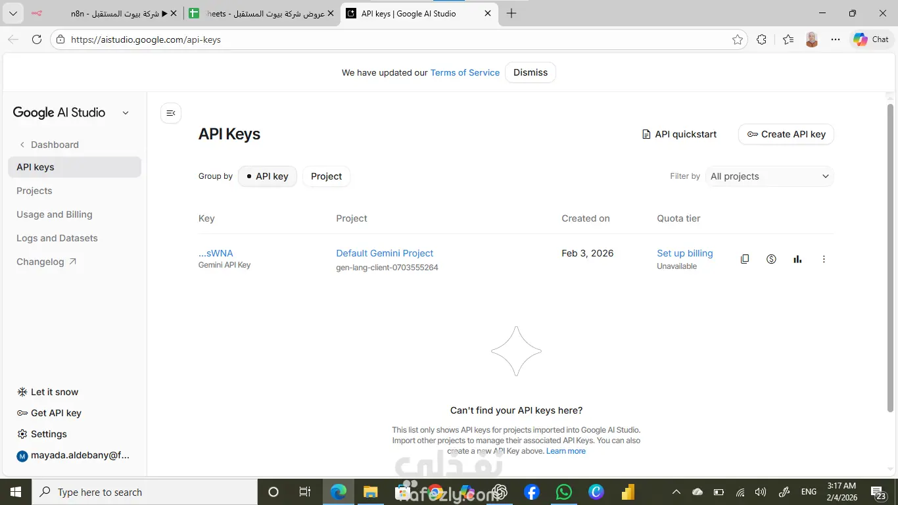This screenshot has width=898, height=505.
Task: Open the Learn more link
Action: pyautogui.click(x=565, y=451)
